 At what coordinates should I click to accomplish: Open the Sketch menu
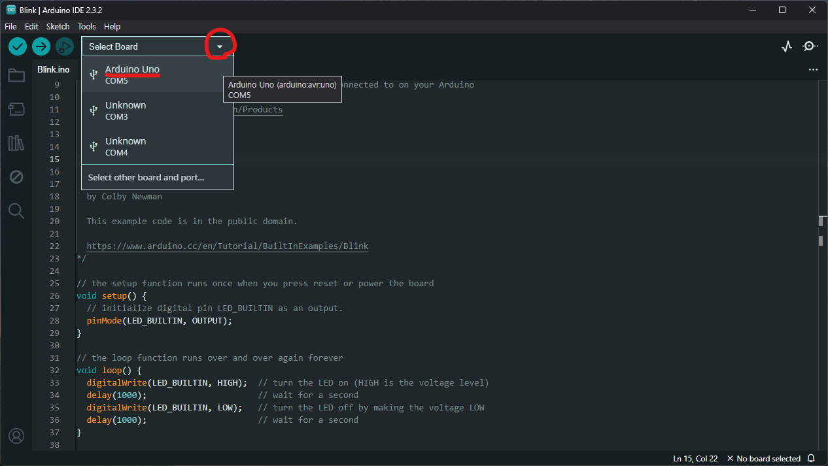58,27
